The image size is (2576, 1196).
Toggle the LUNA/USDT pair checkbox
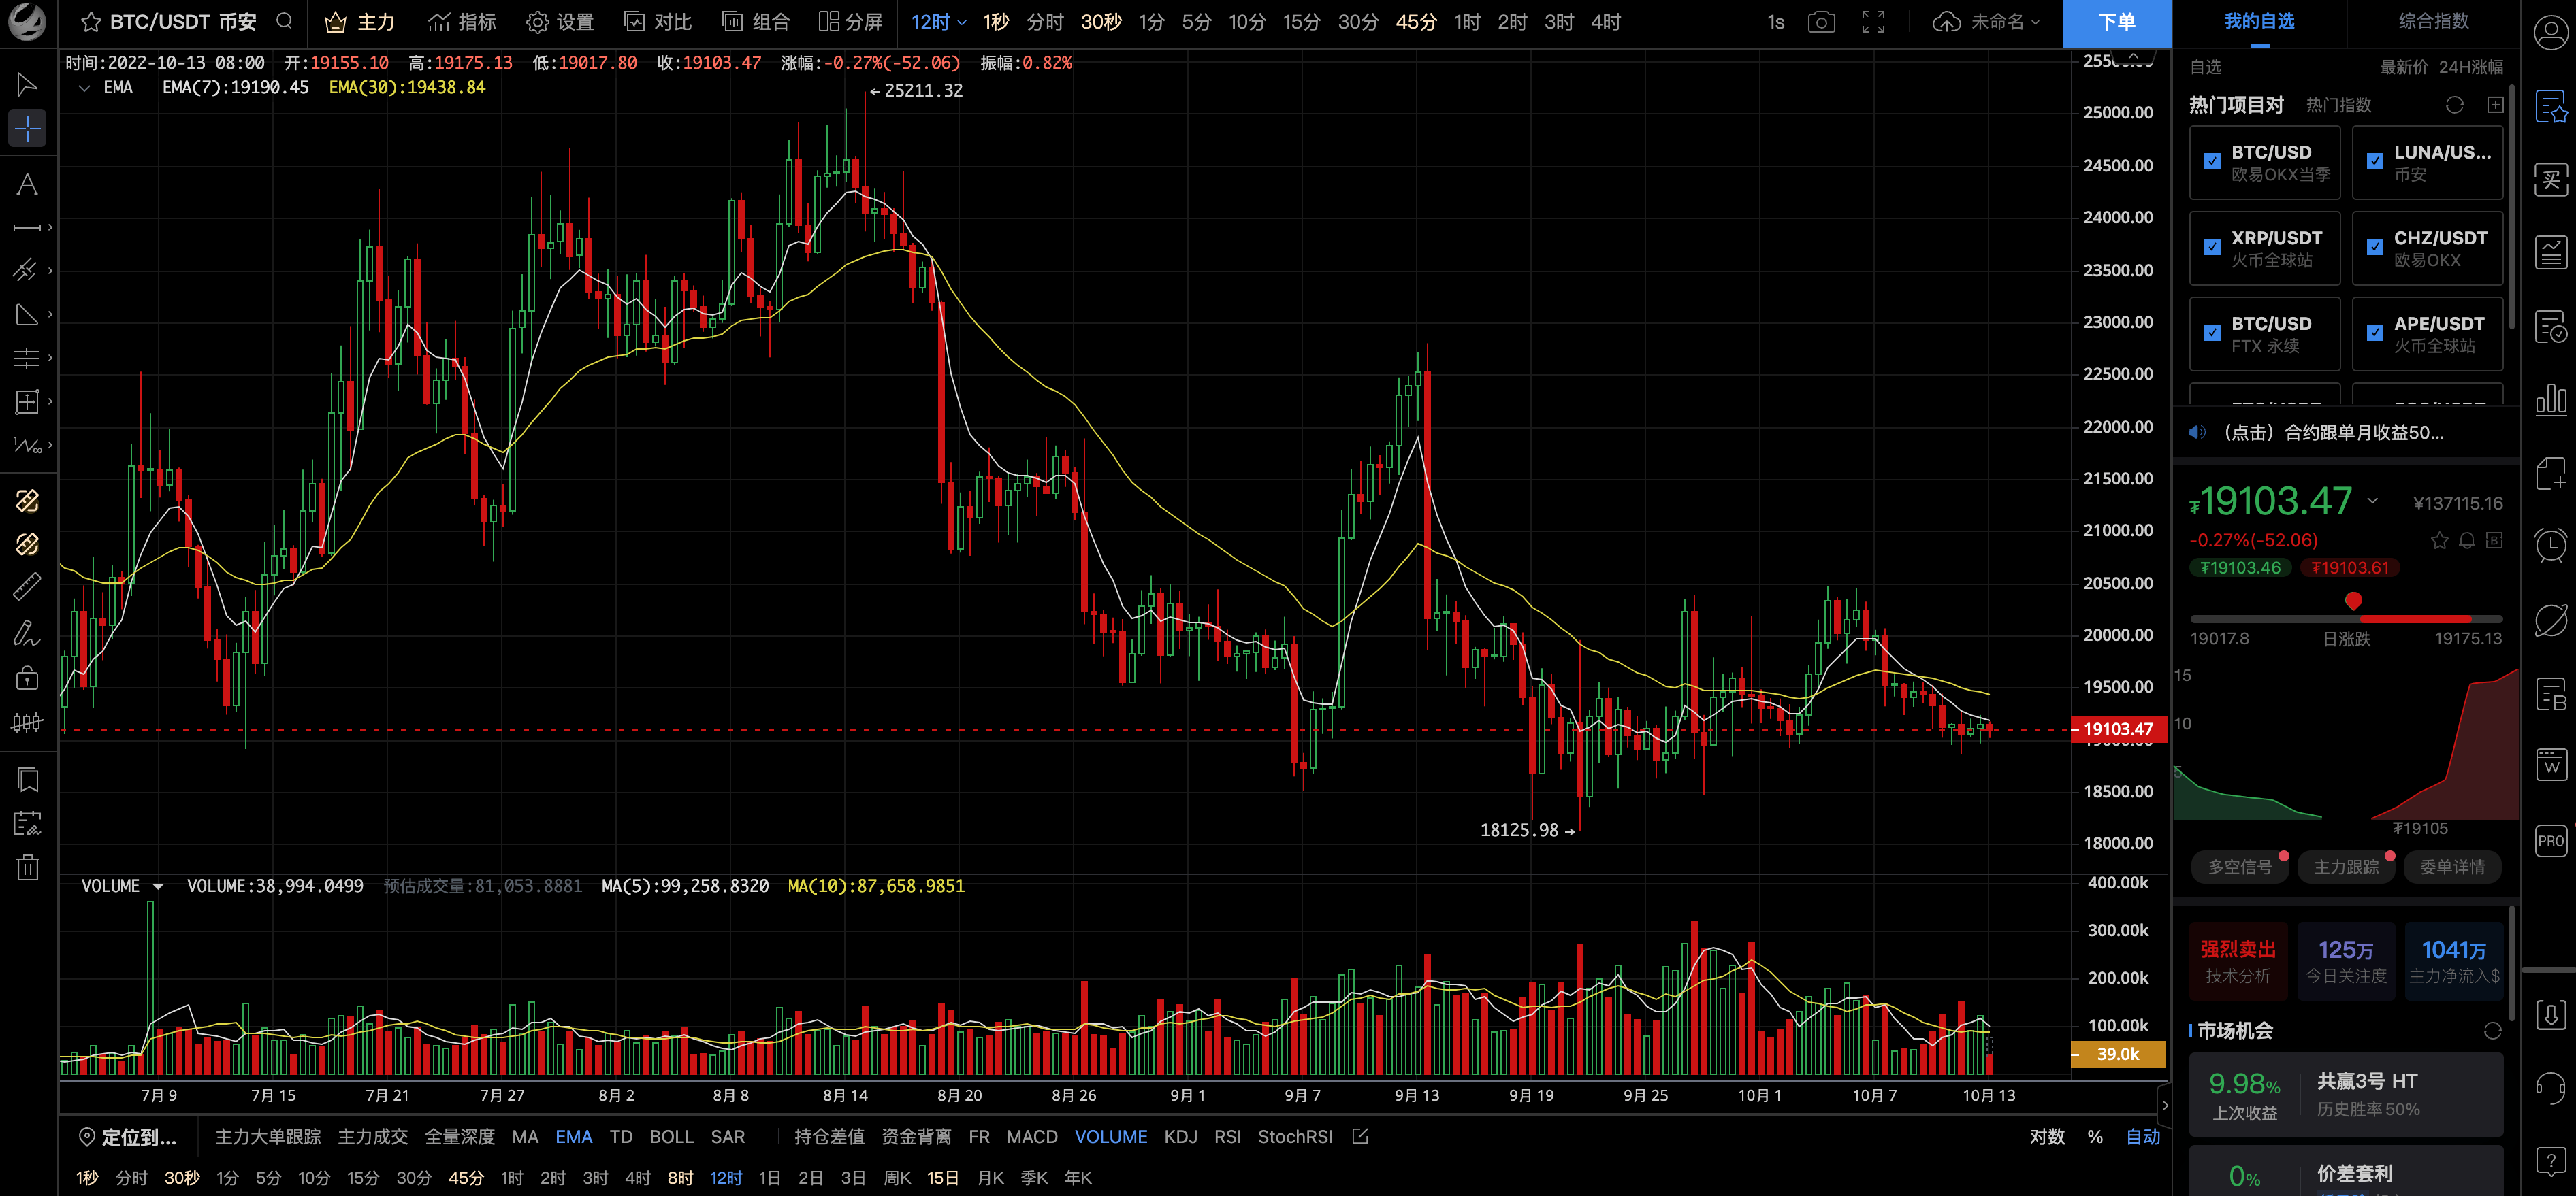click(x=2375, y=161)
